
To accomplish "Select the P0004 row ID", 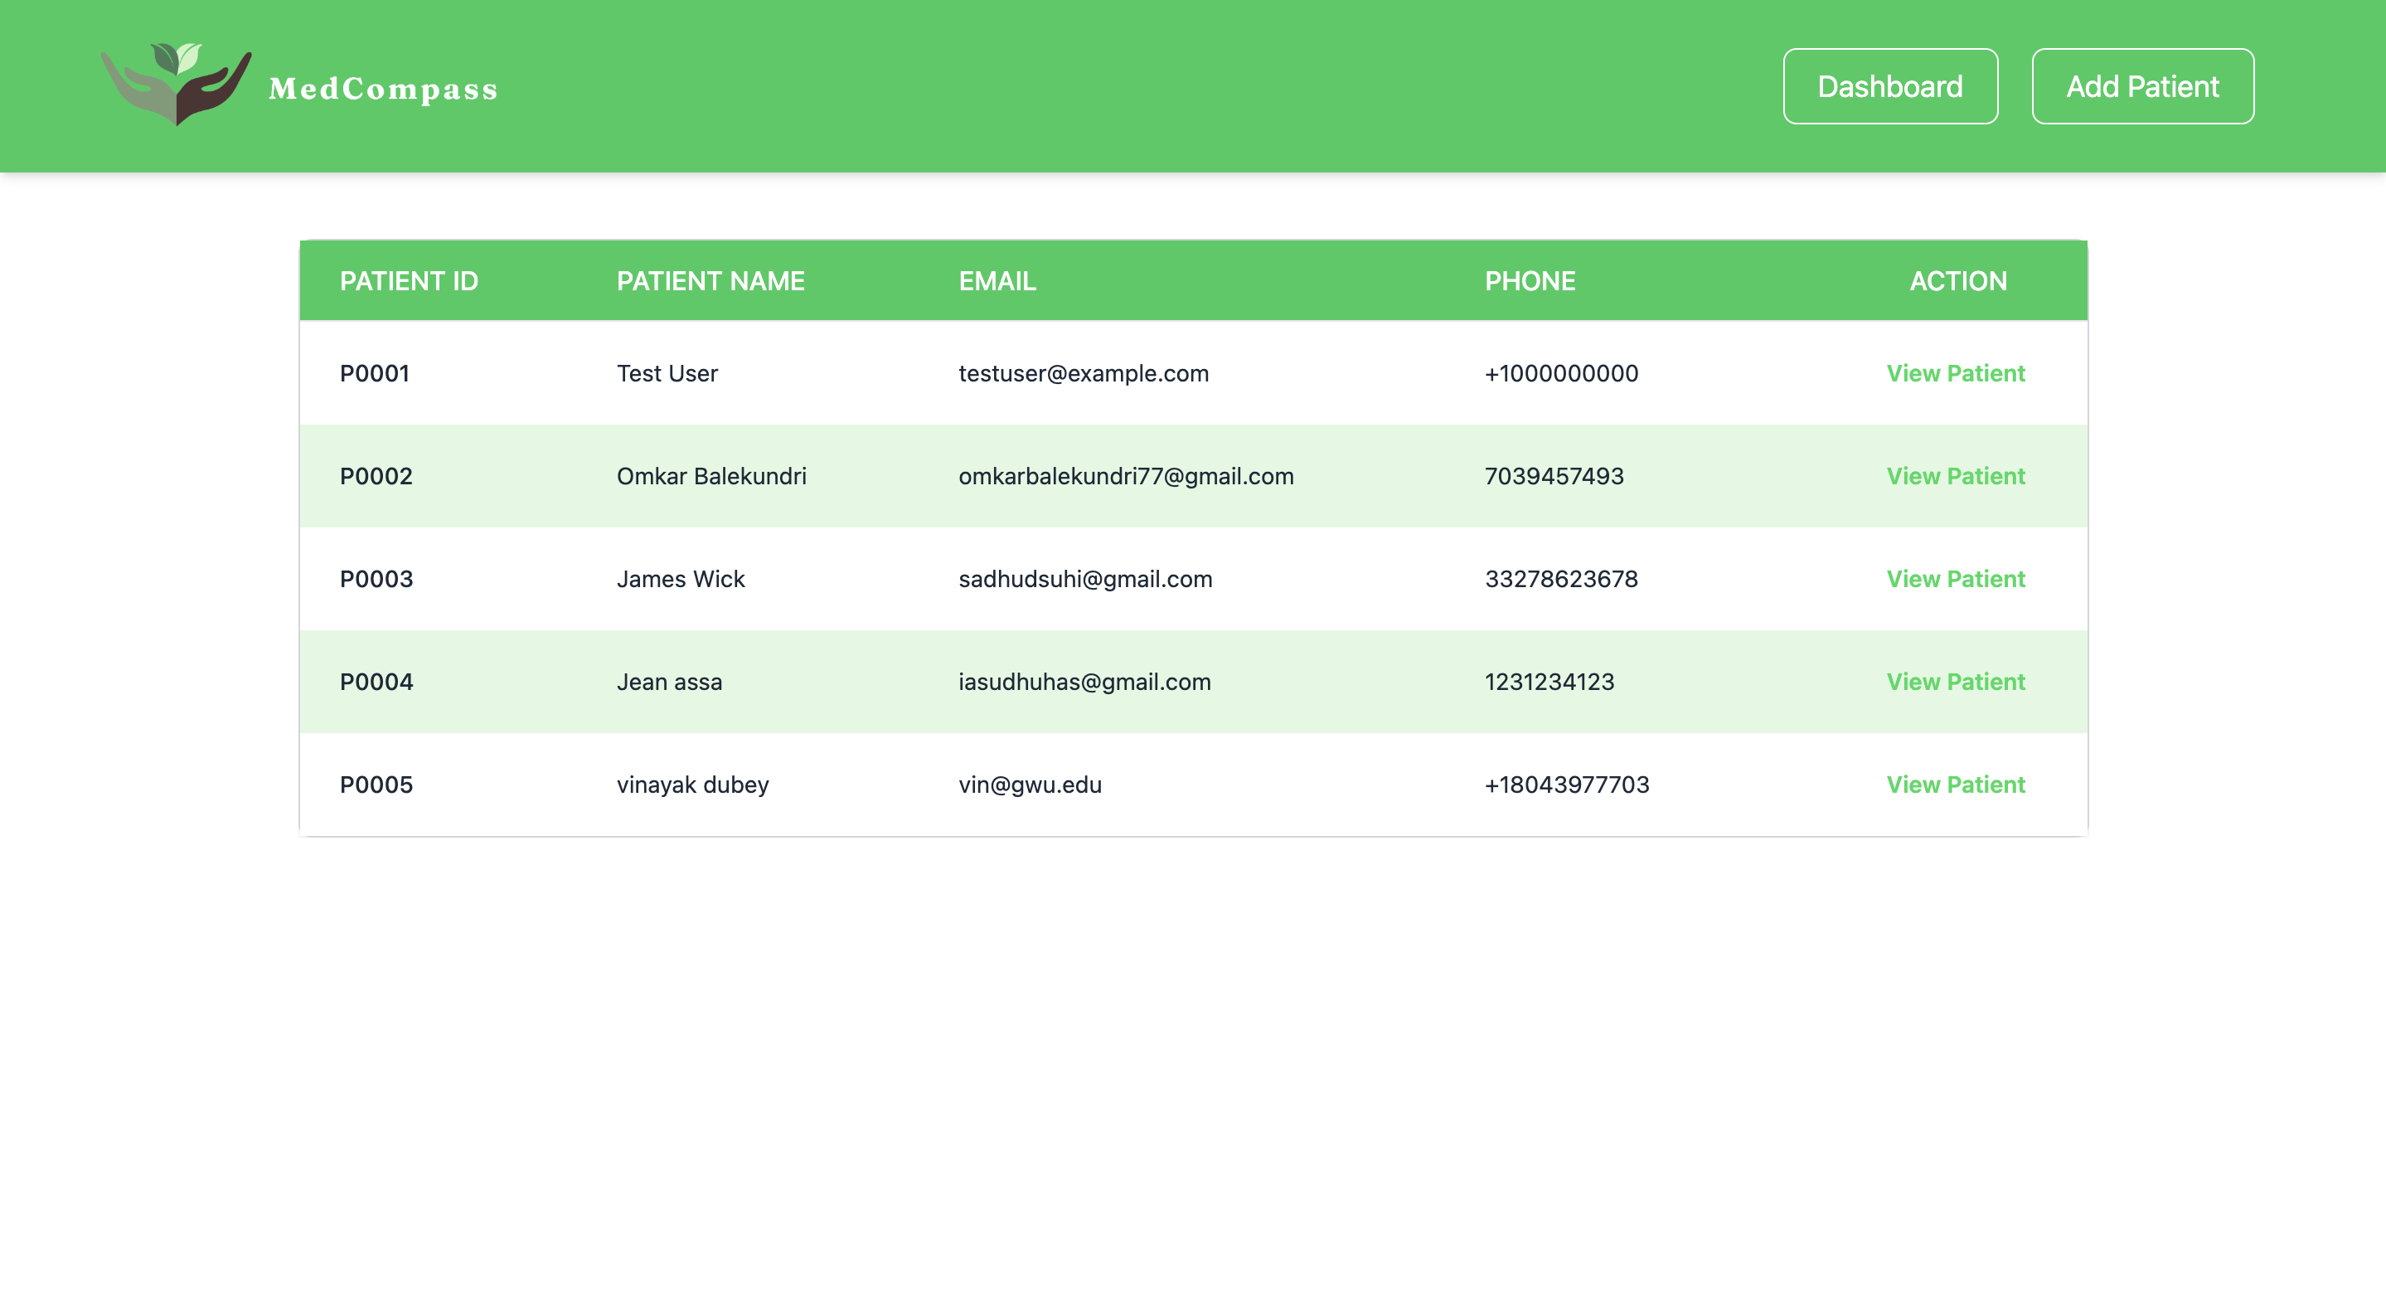I will pos(376,682).
